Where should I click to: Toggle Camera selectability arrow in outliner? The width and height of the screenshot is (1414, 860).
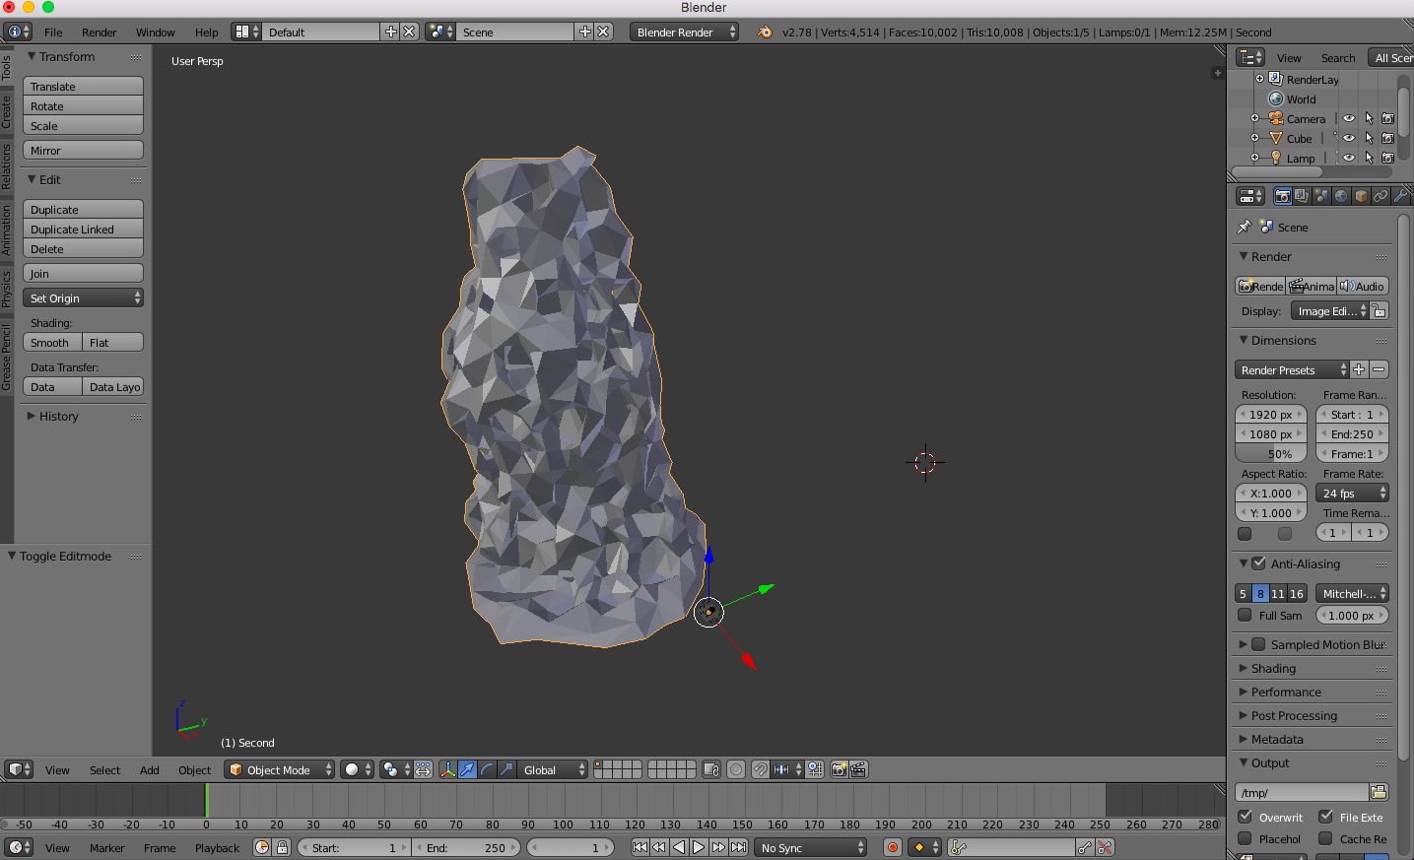[x=1369, y=118]
